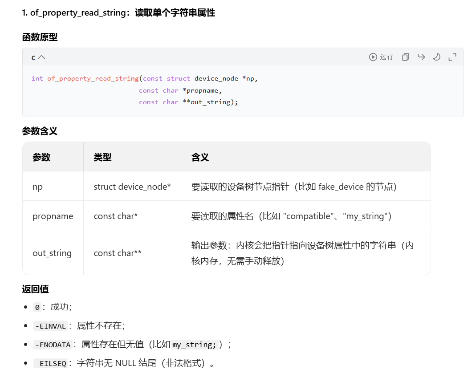Click the 返回值 heading
This screenshot has height=374, width=472.
(x=35, y=289)
